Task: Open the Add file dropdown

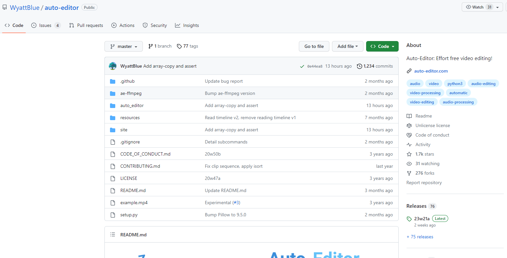Action: tap(347, 46)
